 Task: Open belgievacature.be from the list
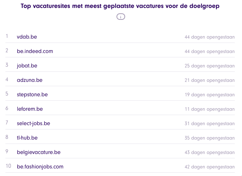click(38, 152)
